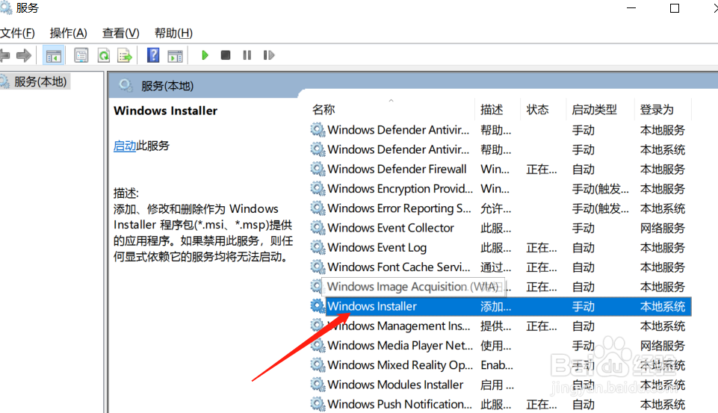Click 网络服务 logon of Windows Event Collector
The width and height of the screenshot is (718, 413).
click(x=663, y=228)
